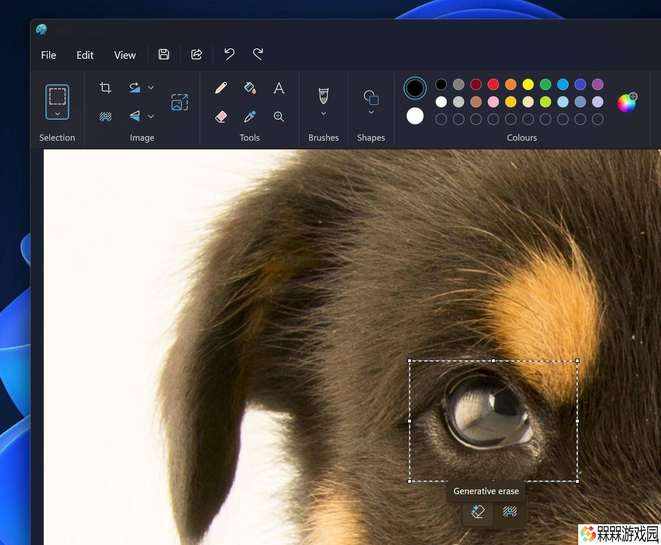Select the Text tool

pyautogui.click(x=279, y=88)
